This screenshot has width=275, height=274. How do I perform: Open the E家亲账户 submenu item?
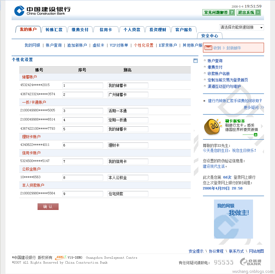(x=168, y=45)
